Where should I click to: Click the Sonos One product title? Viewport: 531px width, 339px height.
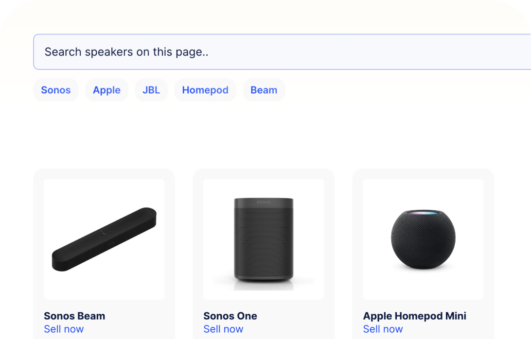[230, 316]
